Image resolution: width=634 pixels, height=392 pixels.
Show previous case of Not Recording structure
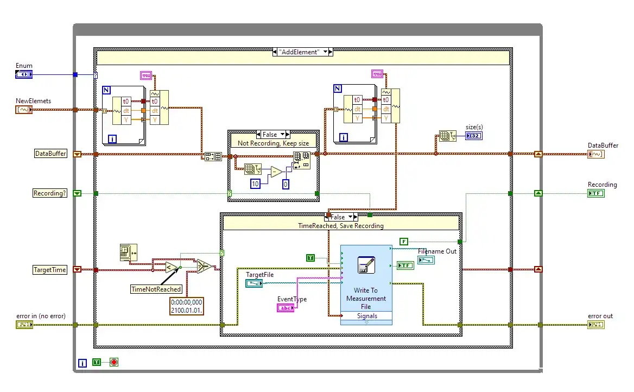259,134
